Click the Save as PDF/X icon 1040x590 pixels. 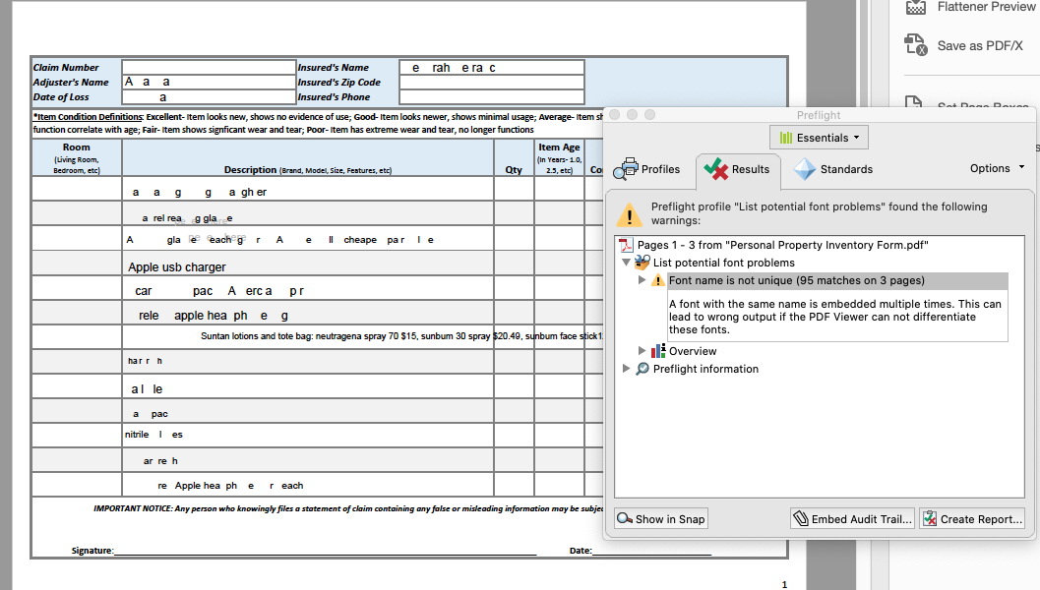pos(916,45)
